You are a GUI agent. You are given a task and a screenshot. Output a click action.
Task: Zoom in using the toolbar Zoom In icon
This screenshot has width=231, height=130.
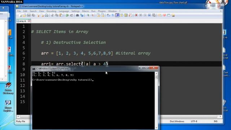[x=88, y=15]
